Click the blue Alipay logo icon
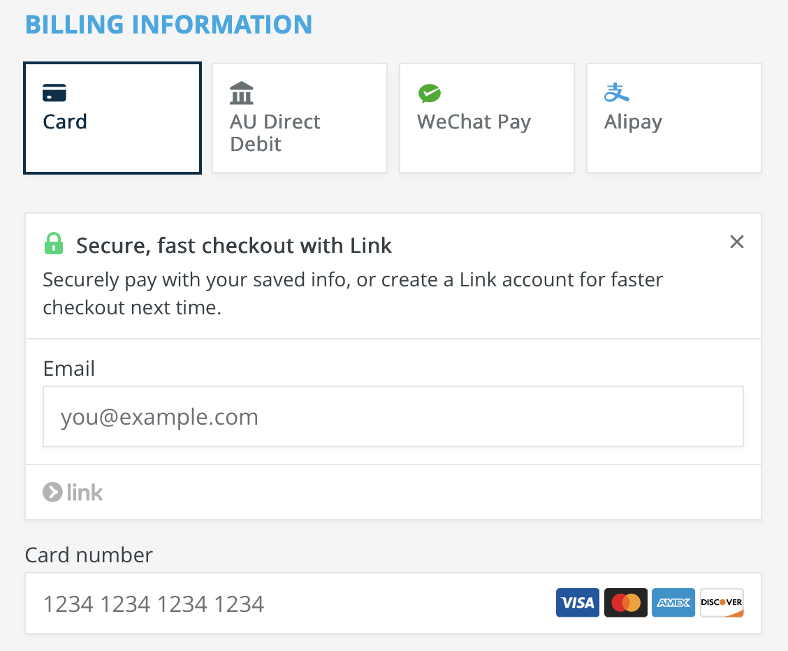788x651 pixels. pyautogui.click(x=616, y=92)
